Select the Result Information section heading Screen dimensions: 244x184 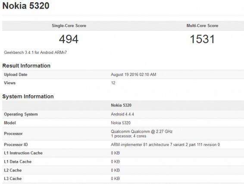[26, 65]
